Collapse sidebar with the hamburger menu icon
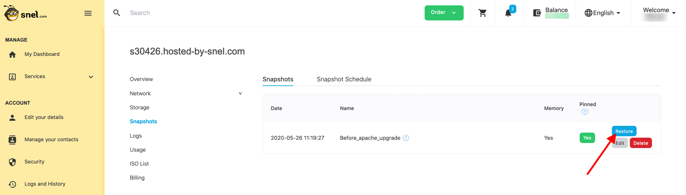Screen dimensions: 686x195 click(x=88, y=13)
